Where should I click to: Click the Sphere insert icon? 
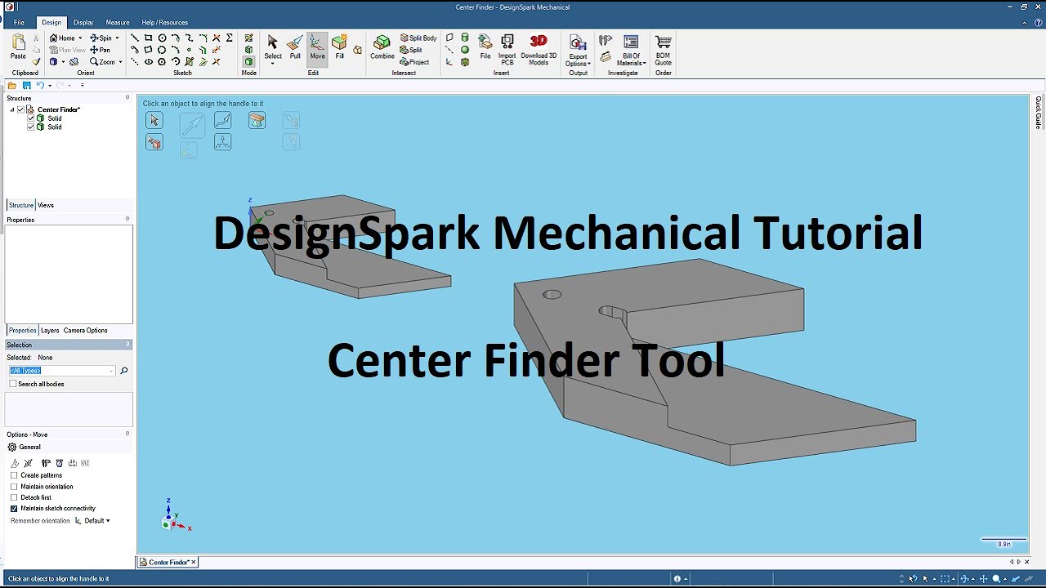pos(465,50)
